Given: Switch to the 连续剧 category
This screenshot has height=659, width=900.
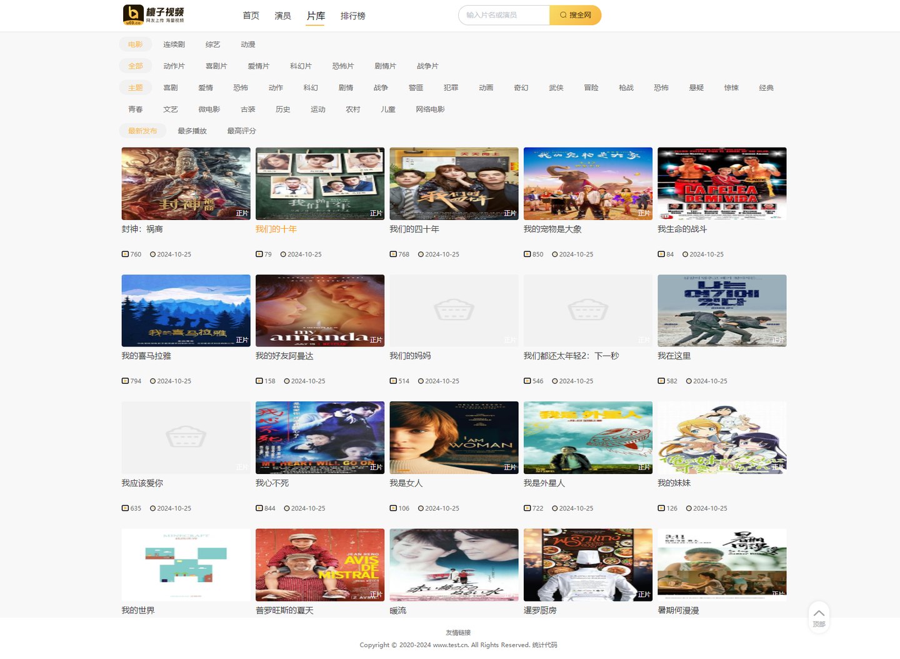Looking at the screenshot, I should pyautogui.click(x=174, y=44).
